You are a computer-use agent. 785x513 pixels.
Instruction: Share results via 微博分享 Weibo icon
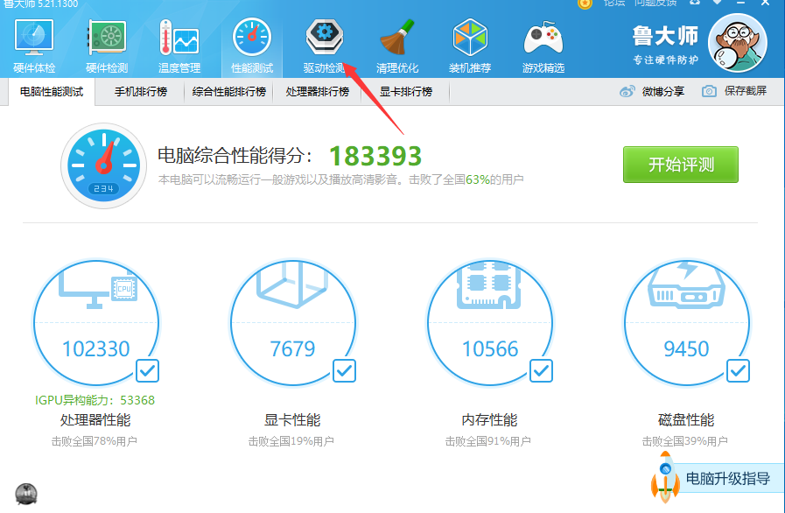[x=627, y=91]
